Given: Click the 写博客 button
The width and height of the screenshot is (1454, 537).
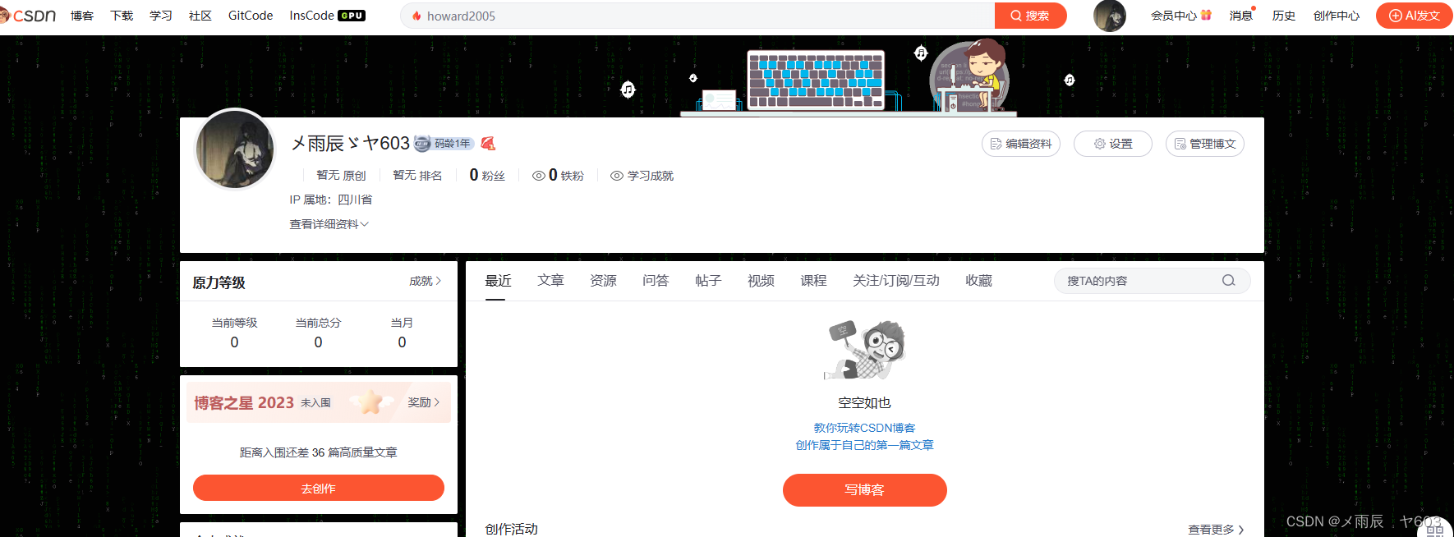Looking at the screenshot, I should click(865, 489).
